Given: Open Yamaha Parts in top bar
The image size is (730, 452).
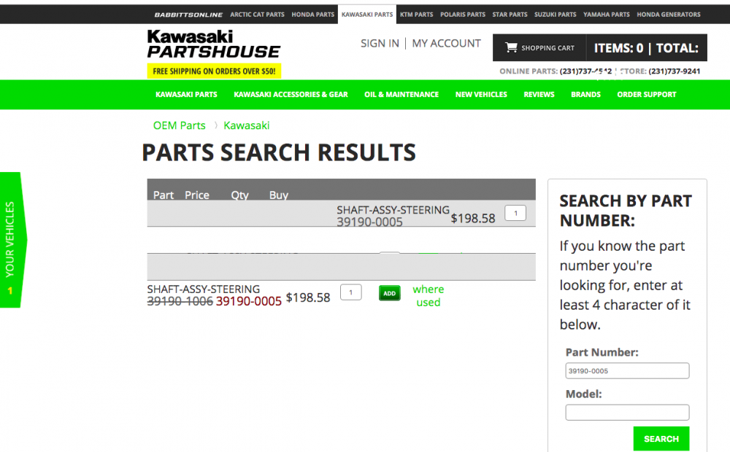Looking at the screenshot, I should point(606,15).
